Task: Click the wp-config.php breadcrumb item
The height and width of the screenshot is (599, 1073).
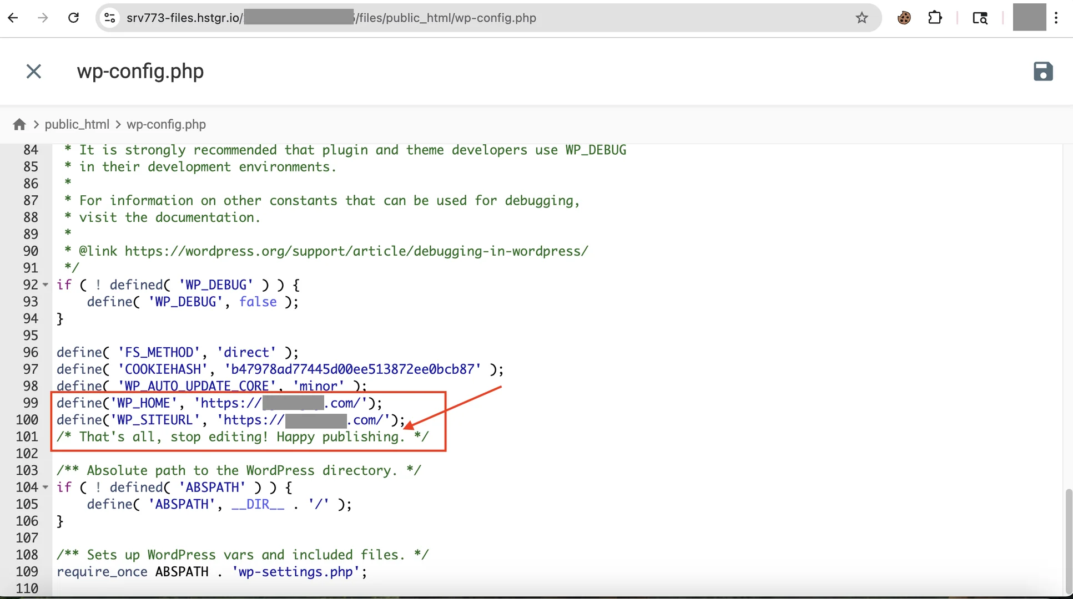Action: (x=166, y=124)
